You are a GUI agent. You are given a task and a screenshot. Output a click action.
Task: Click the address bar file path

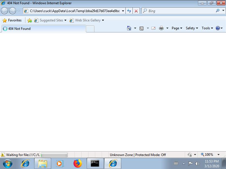pos(75,11)
